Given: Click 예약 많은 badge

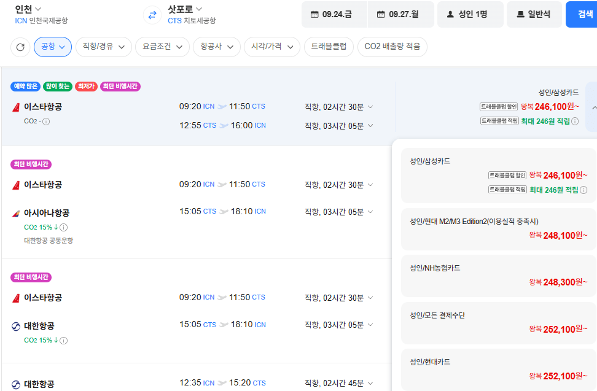Looking at the screenshot, I should 26,87.
